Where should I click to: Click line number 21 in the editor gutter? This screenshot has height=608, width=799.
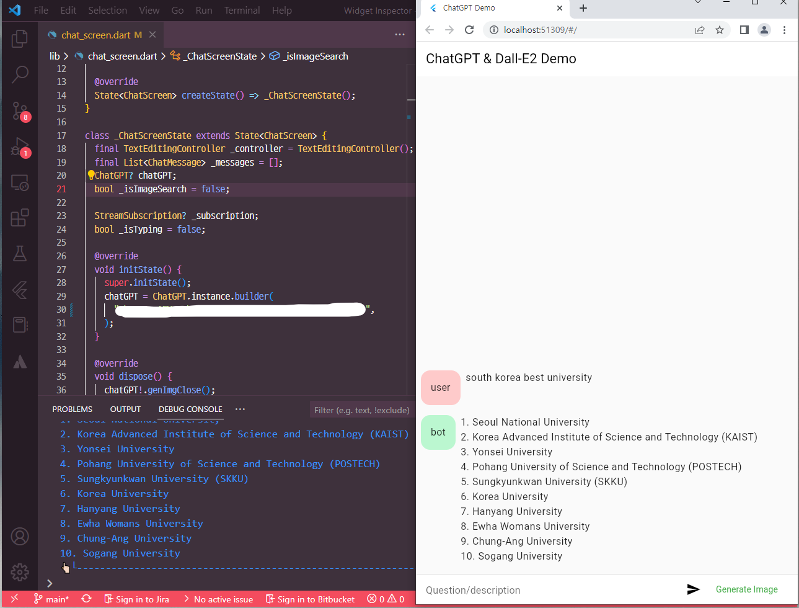pyautogui.click(x=61, y=189)
